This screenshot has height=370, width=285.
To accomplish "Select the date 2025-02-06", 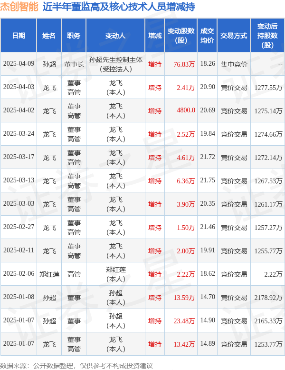I will pos(19,274).
